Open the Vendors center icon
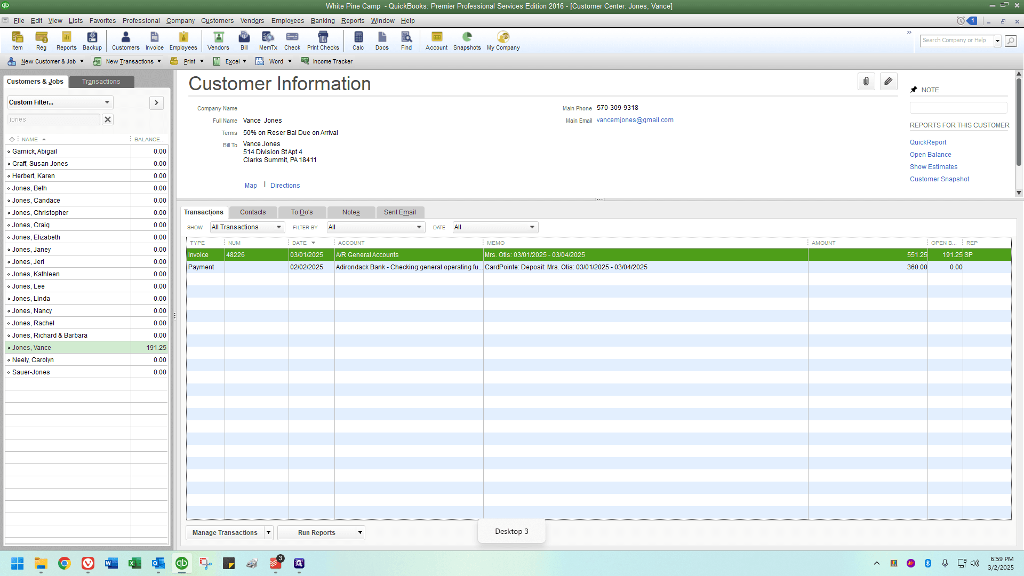The image size is (1024, 576). pyautogui.click(x=218, y=41)
